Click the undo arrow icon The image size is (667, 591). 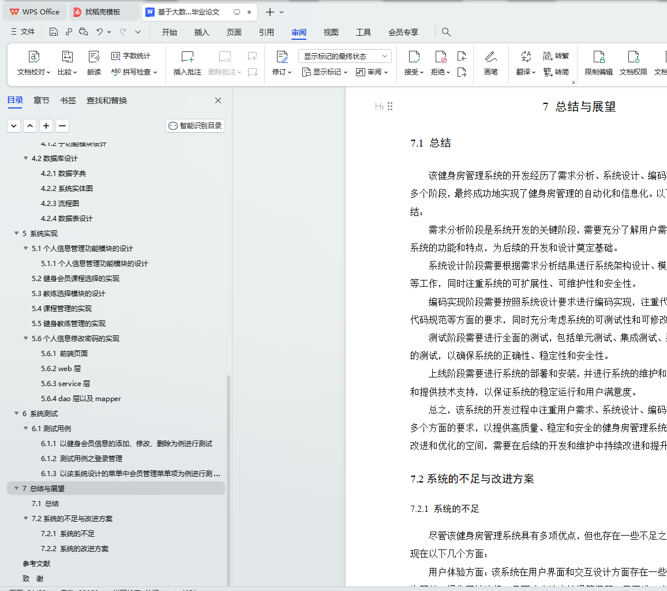tap(100, 32)
